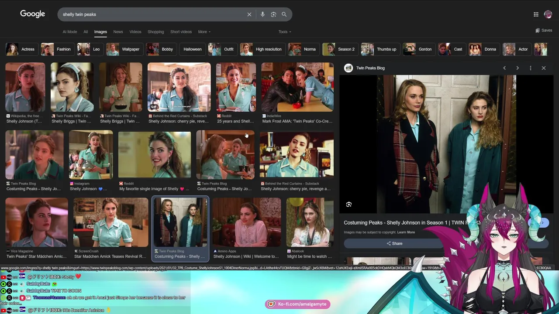The width and height of the screenshot is (559, 314).
Task: Open the Amino Apps Shelly Johnson thumbnail
Action: click(247, 222)
